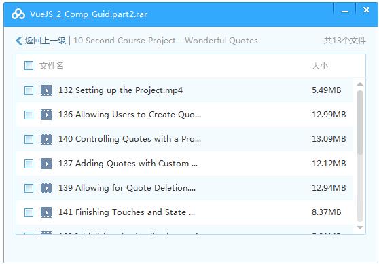Check the box for 132 Setting up the Project.mp4
The width and height of the screenshot is (379, 264).
click(29, 90)
